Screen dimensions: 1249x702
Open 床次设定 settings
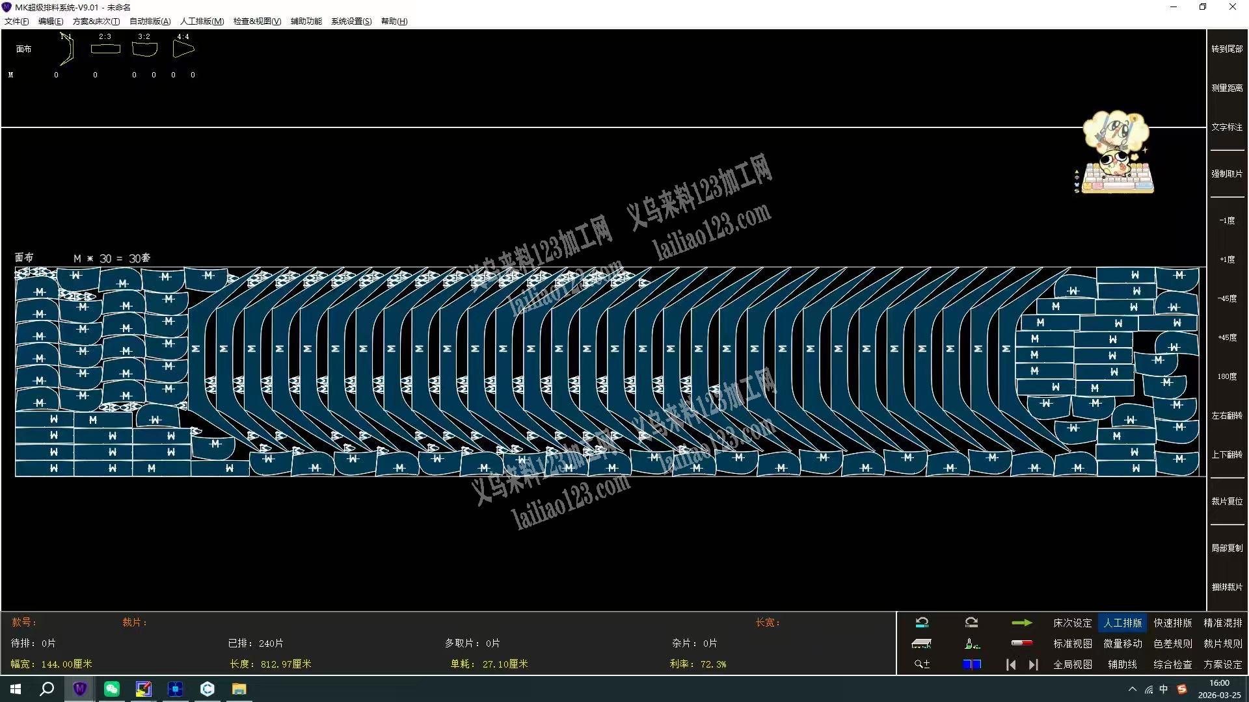tap(1073, 623)
